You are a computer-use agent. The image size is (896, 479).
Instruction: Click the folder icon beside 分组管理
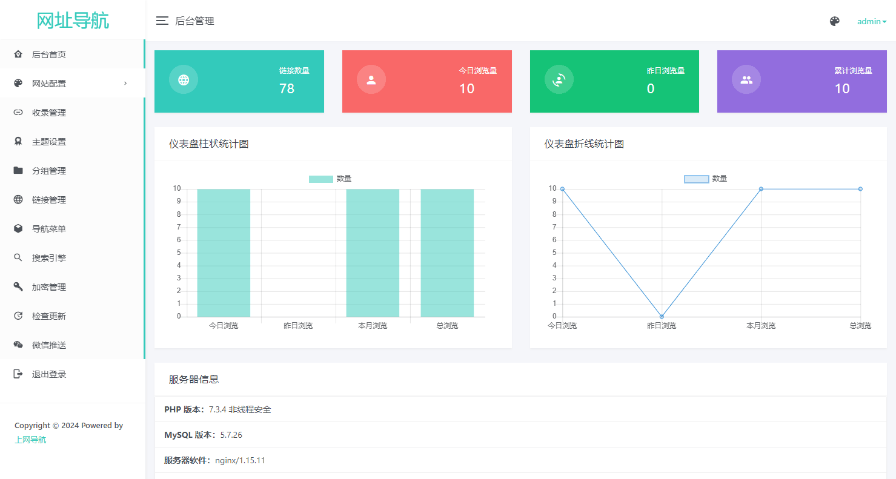[x=18, y=171]
